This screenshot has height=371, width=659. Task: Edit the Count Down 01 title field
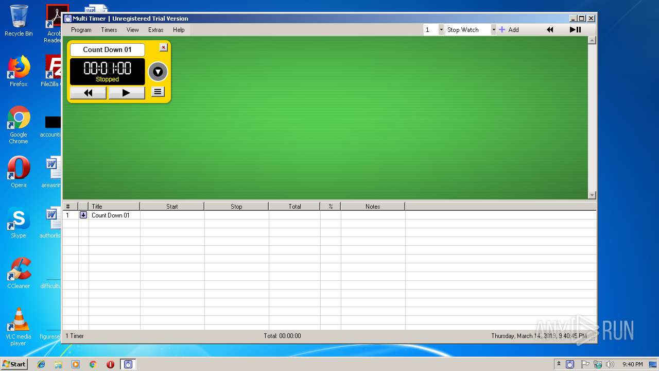[107, 49]
